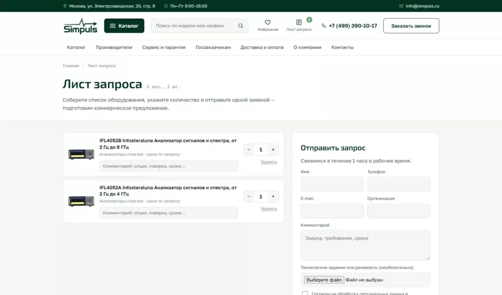
Task: Click the IFL4052A product thumbnail
Action: coord(81,201)
